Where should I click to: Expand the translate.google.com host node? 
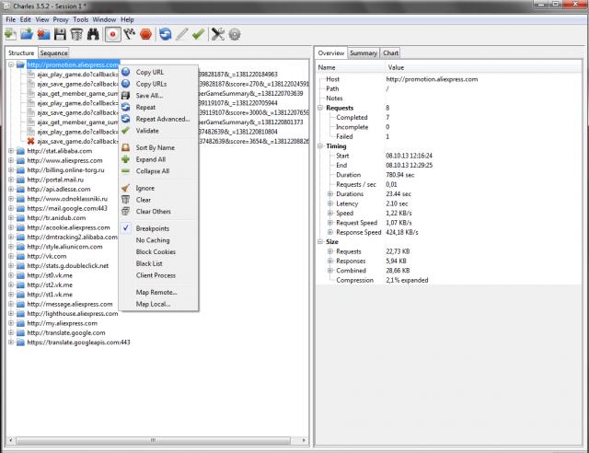[x=11, y=332]
